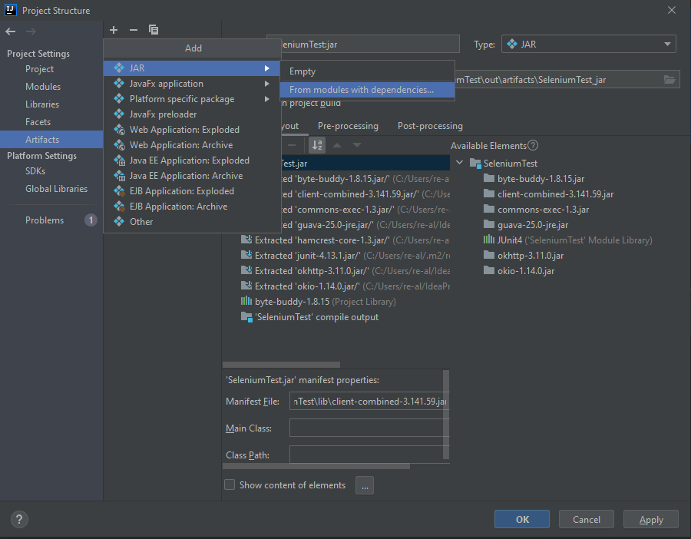
Task: Click the okio-1.14.0.jar folder icon
Action: pos(489,270)
